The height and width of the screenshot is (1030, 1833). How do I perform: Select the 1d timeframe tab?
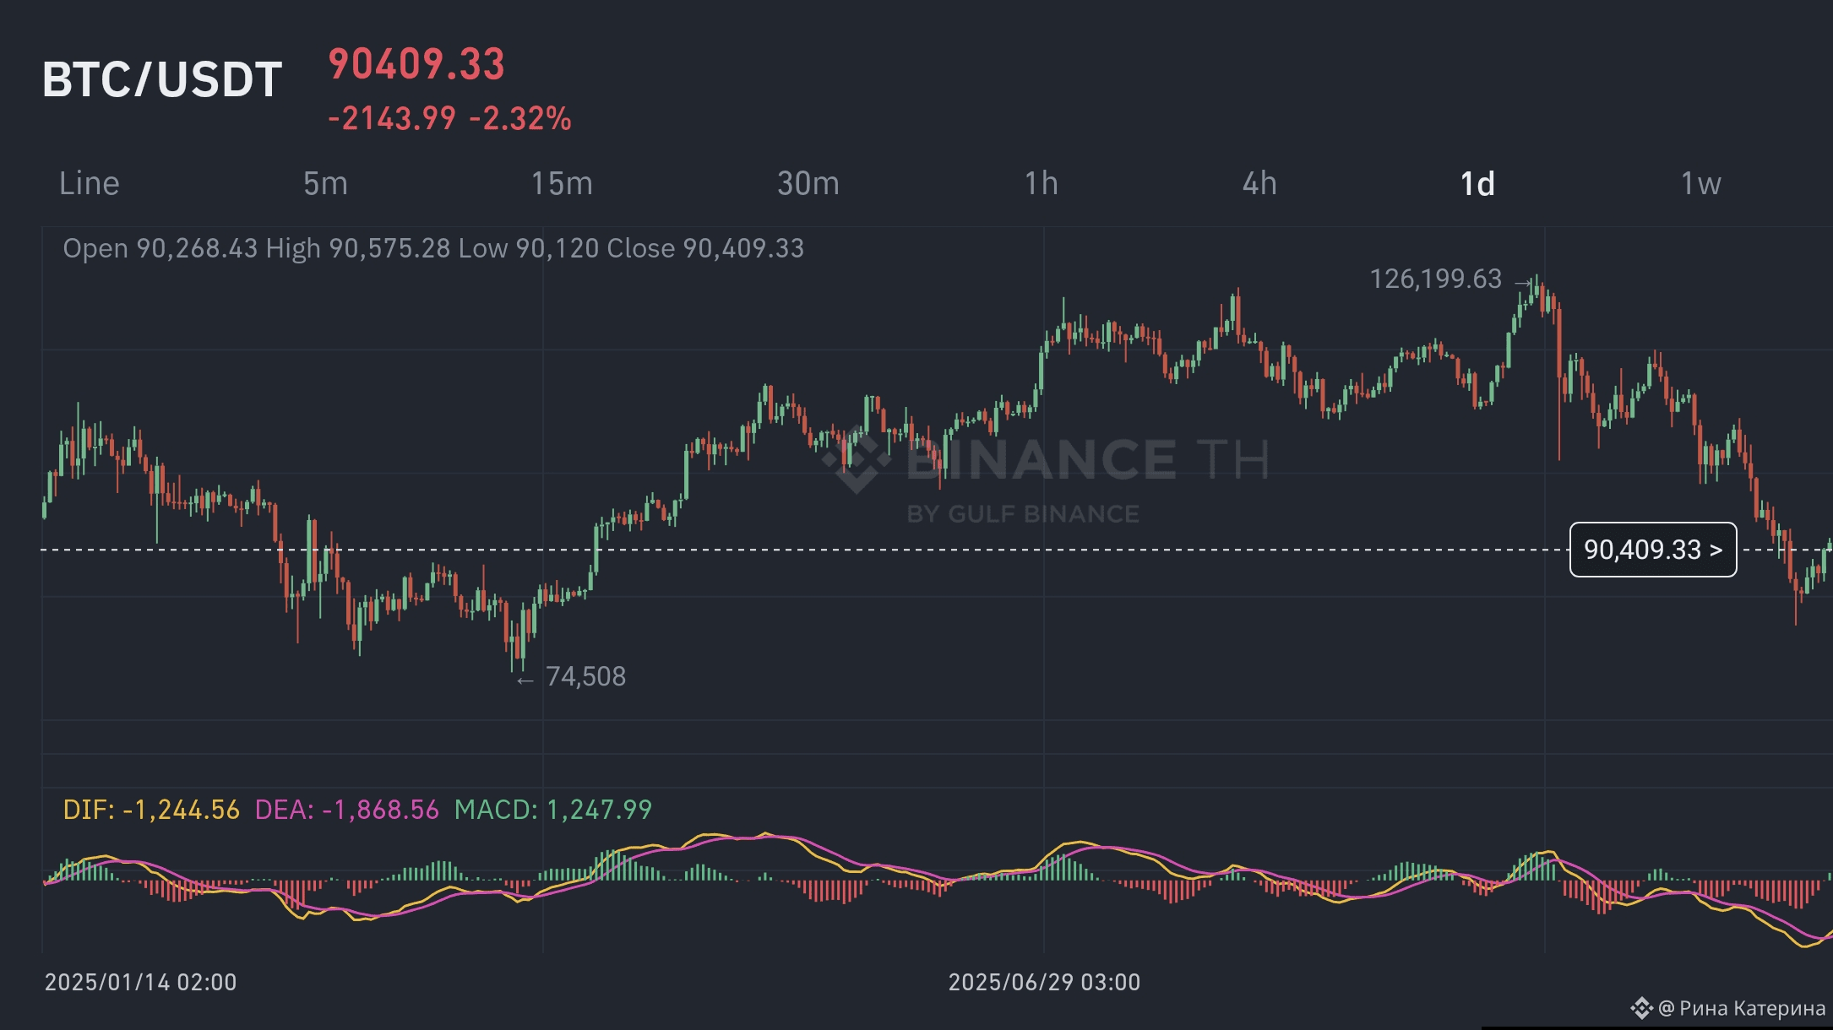click(x=1477, y=183)
